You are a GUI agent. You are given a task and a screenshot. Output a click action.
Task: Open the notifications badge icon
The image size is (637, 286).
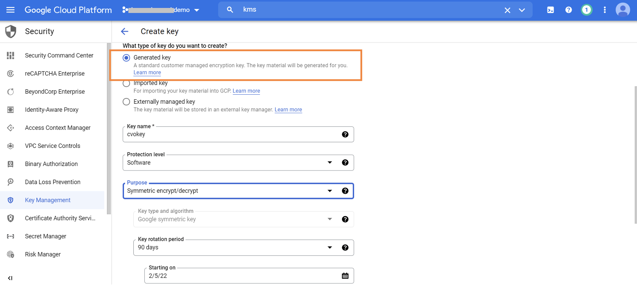tap(586, 10)
